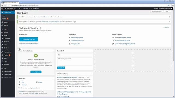Click Learn more about getting started
The width and height of the screenshot is (175, 98).
[x=125, y=44]
